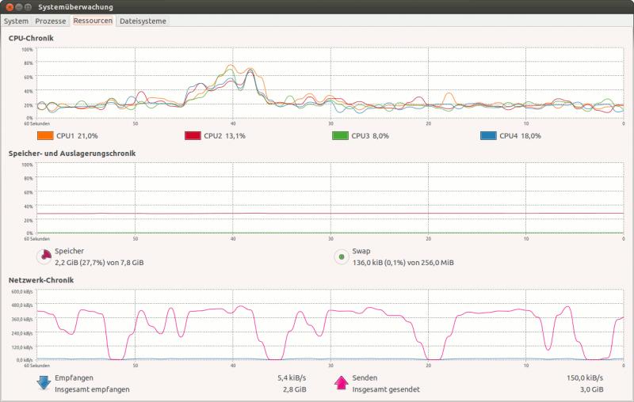This screenshot has width=634, height=402.
Task: Click the Insgesamt empfangen value 2,8 GiB
Action: tap(294, 389)
